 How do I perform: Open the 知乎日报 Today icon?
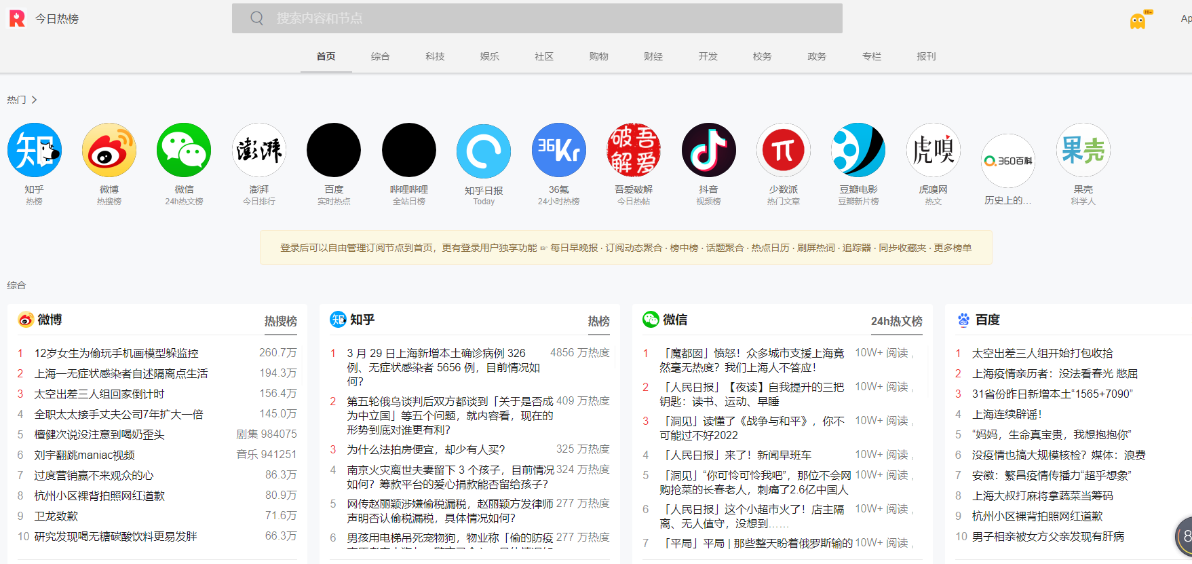click(x=484, y=151)
